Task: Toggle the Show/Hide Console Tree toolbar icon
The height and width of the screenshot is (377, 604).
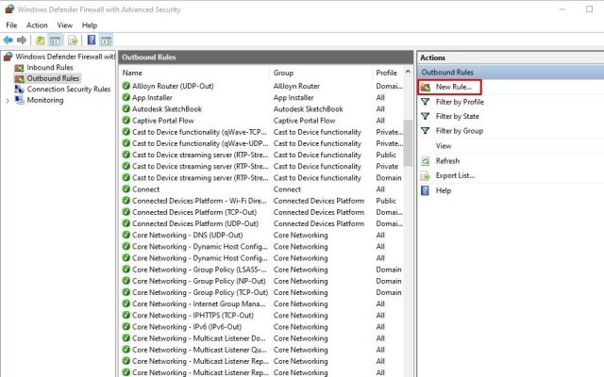Action: [55, 40]
